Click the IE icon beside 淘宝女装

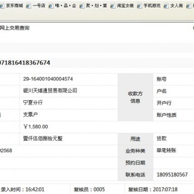tap(113, 6)
